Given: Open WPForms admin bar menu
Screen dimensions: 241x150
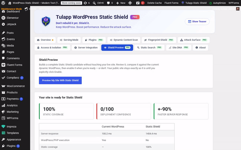Looking at the screenshot, I should (234, 3).
